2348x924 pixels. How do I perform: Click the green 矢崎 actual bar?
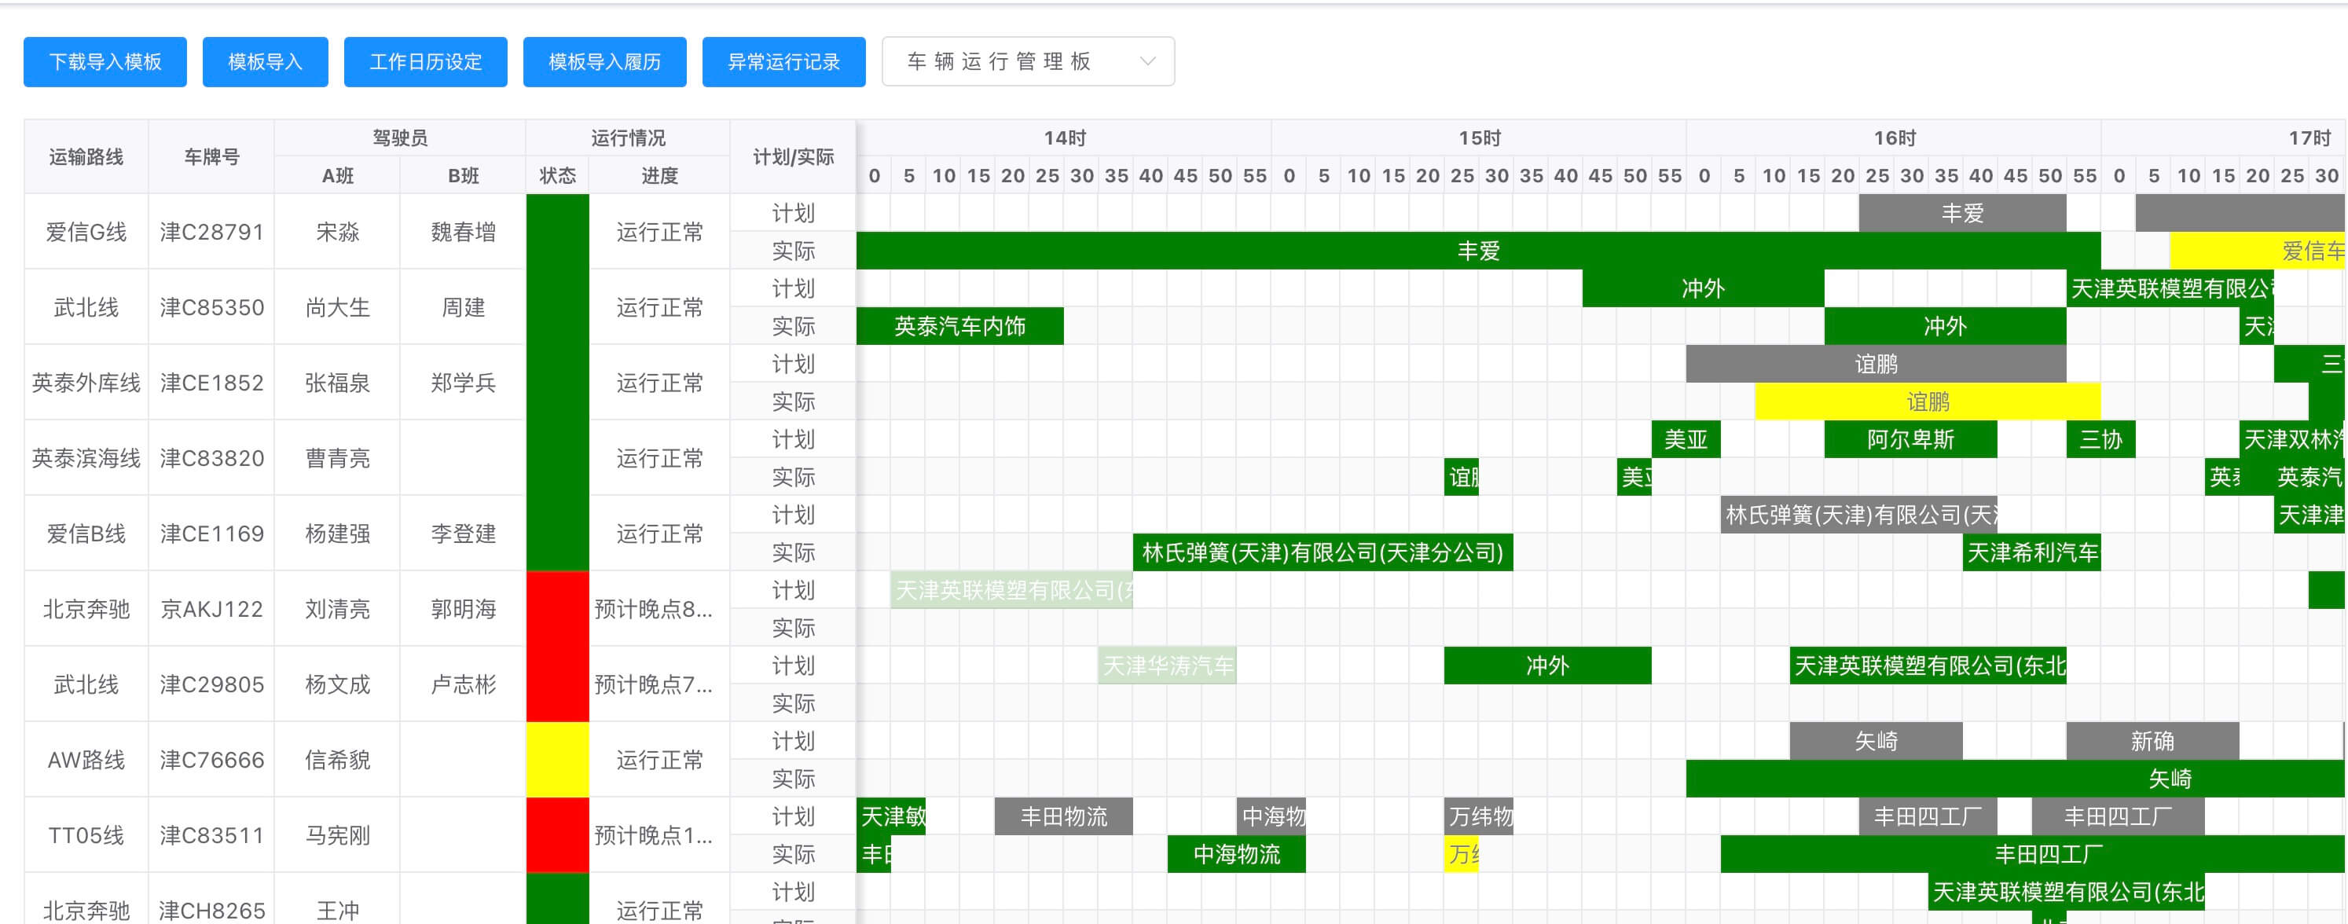point(2016,778)
